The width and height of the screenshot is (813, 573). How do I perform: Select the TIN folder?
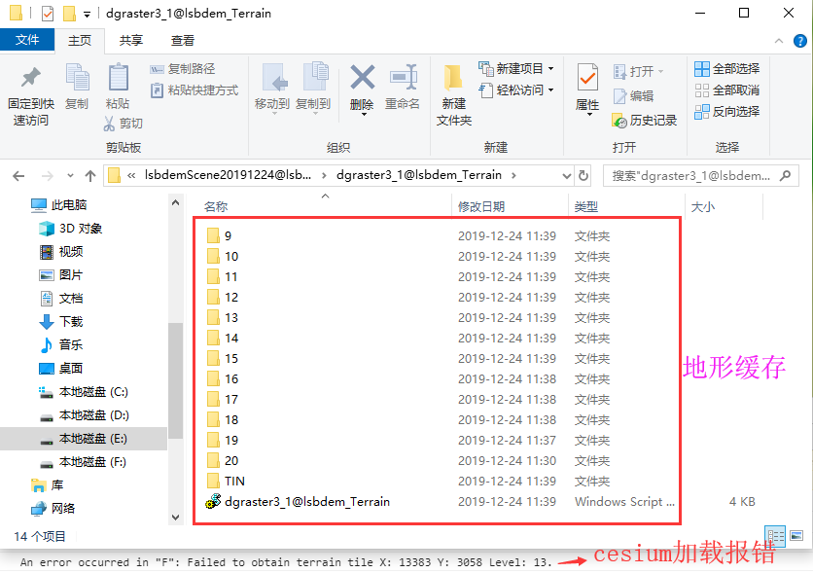click(x=226, y=482)
